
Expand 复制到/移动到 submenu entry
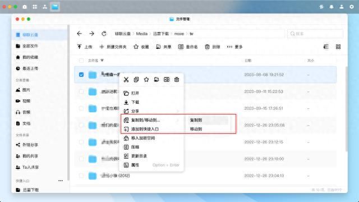click(151, 120)
